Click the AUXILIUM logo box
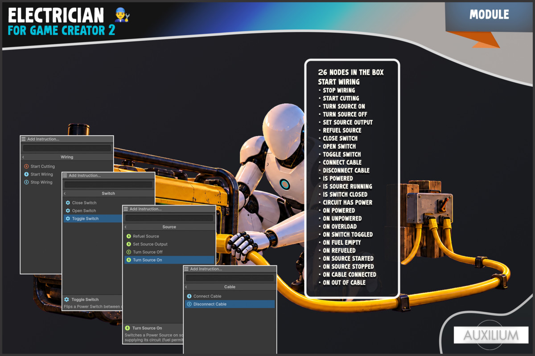The width and height of the screenshot is (535, 356). [491, 335]
